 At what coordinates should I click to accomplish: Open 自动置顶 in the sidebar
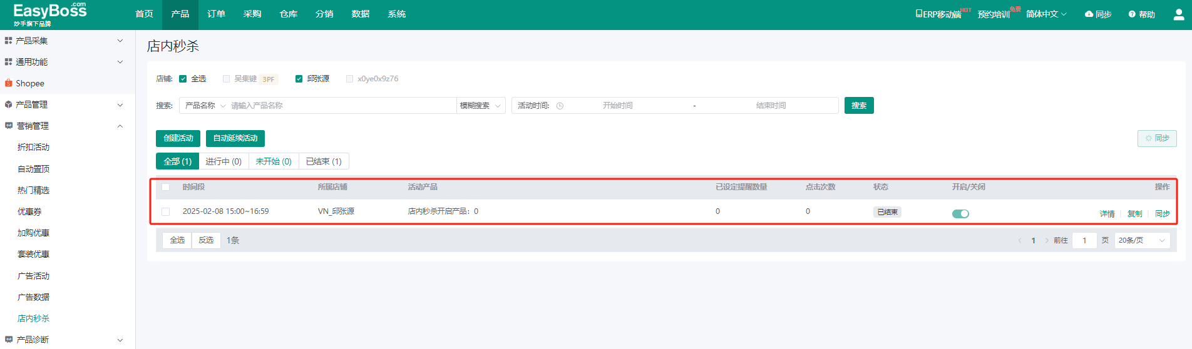[34, 169]
